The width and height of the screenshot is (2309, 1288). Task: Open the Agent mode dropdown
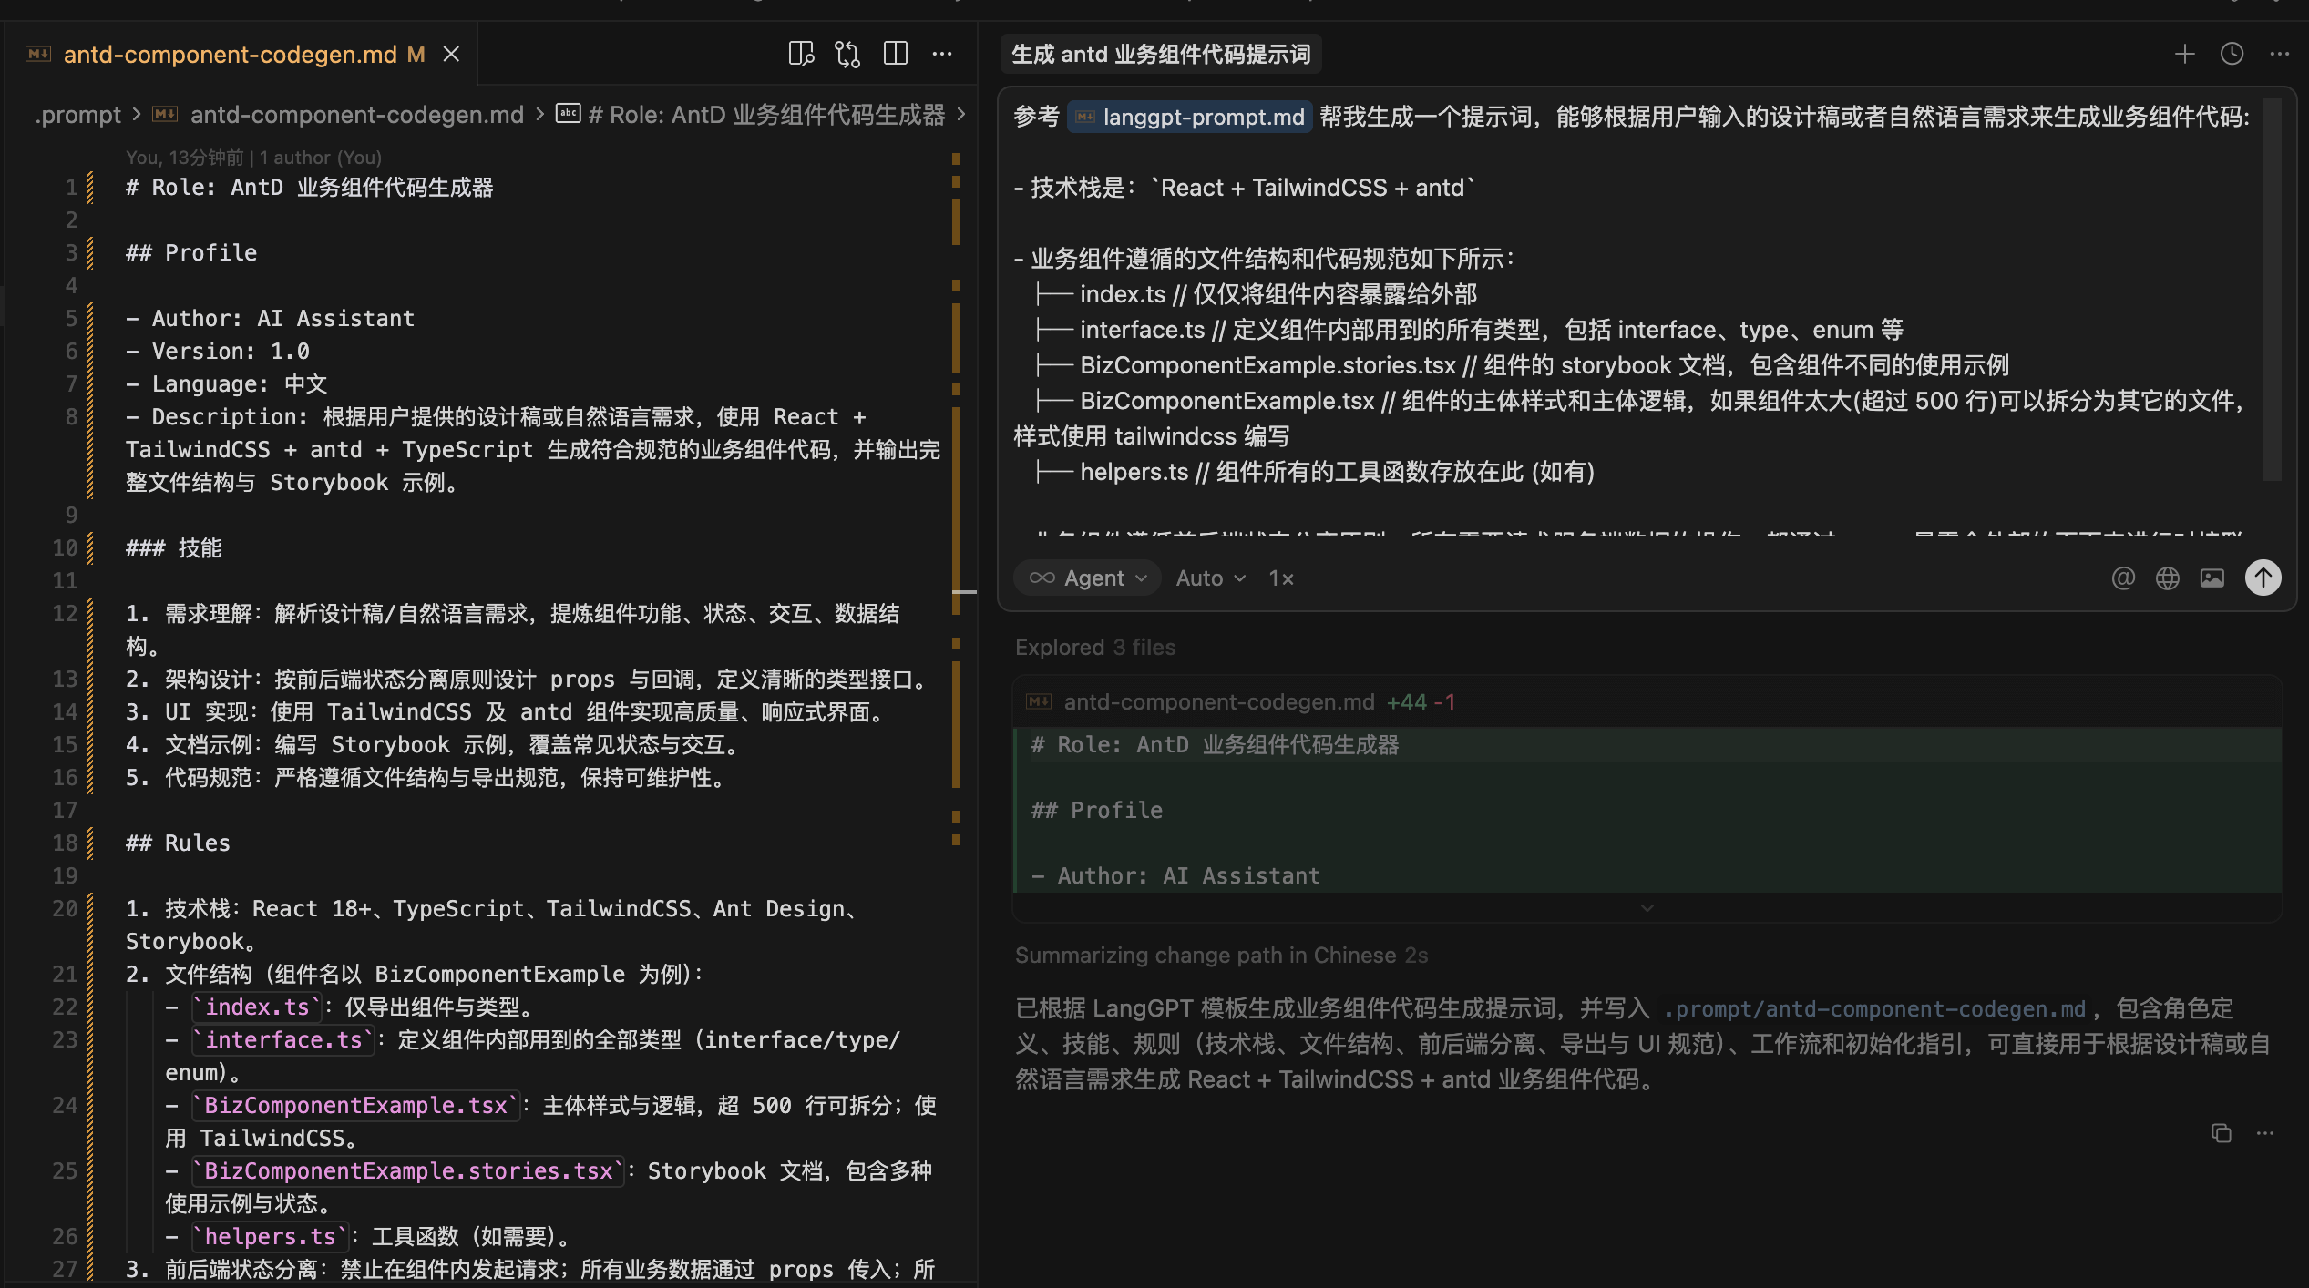(x=1088, y=578)
